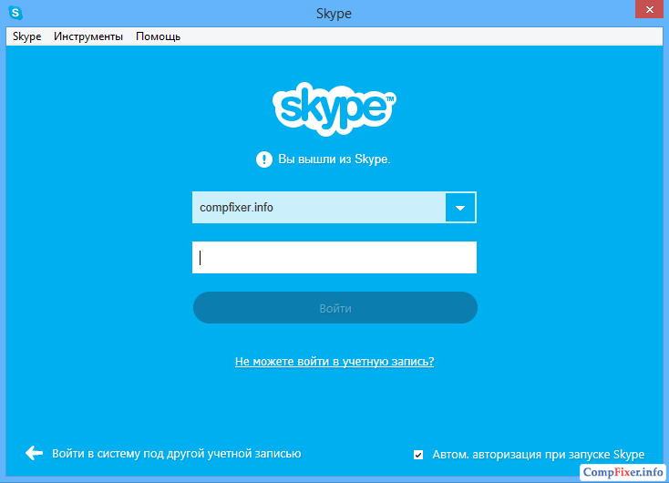
Task: Open the Skype menu
Action: [26, 36]
